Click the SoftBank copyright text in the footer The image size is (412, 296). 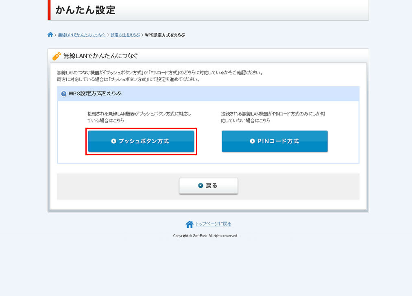[x=205, y=236]
